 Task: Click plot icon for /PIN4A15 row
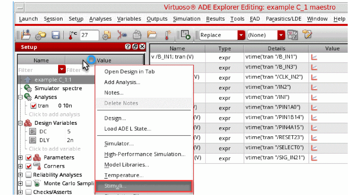[314, 128]
